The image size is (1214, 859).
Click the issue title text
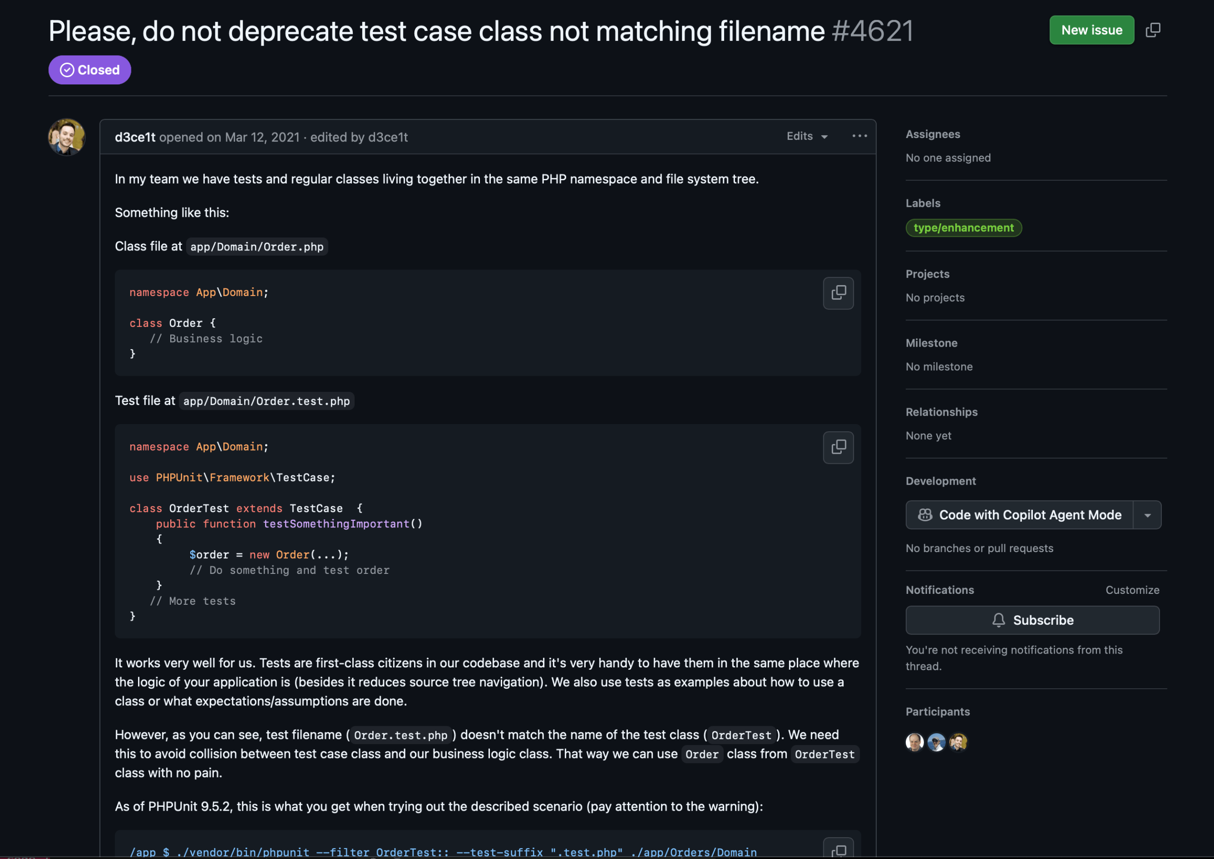pos(437,31)
